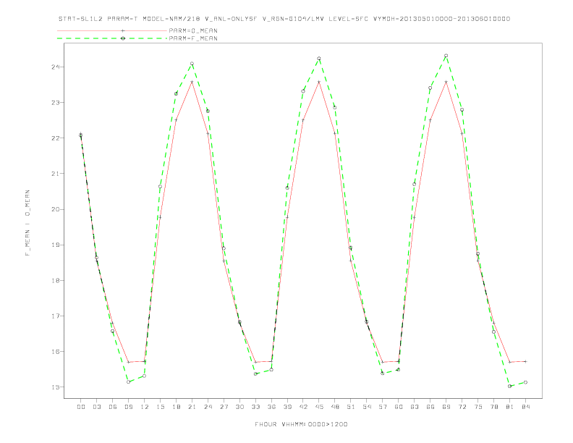
Task: Click the FHOUR VHHMM:0000>1200 x-axis title
Action: click(x=301, y=424)
